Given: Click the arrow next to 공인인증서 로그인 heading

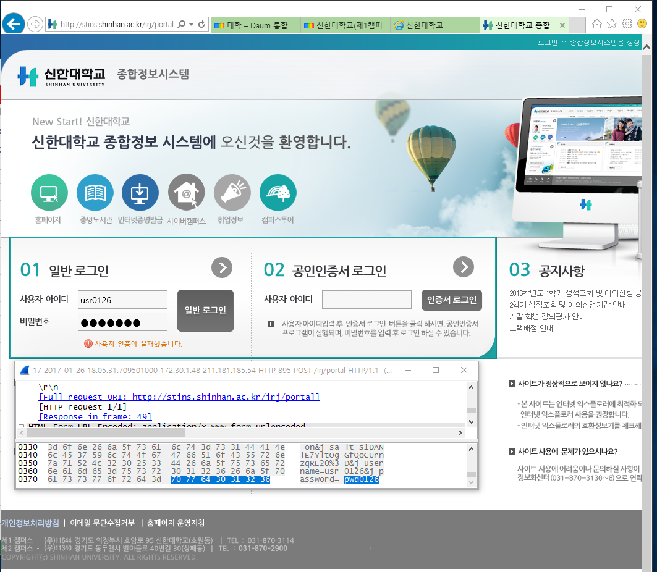Looking at the screenshot, I should (464, 267).
